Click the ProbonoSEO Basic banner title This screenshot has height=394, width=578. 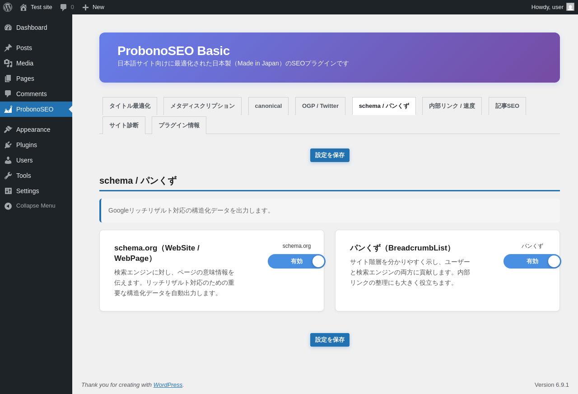pos(173,51)
